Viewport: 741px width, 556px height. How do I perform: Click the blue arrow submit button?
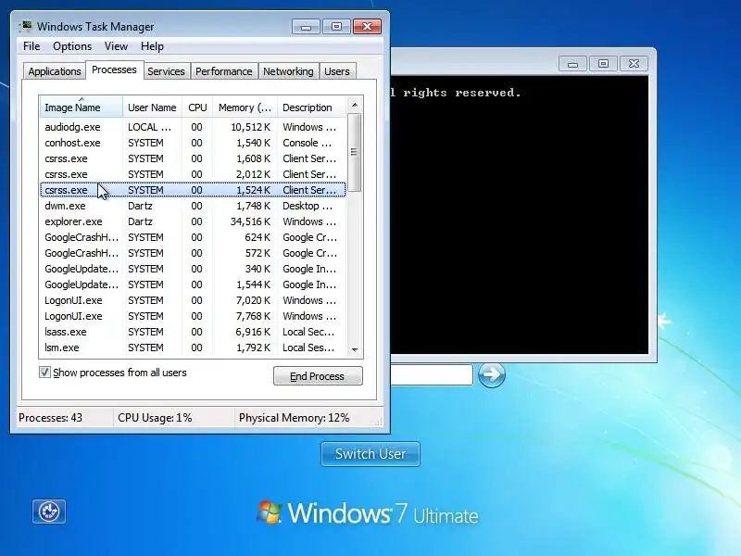pyautogui.click(x=492, y=375)
